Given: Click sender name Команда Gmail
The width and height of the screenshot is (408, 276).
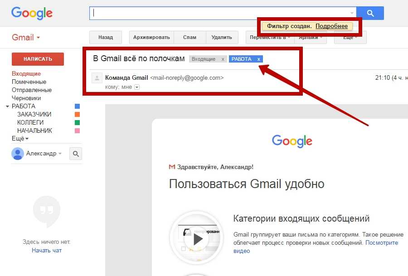Looking at the screenshot, I should (126, 77).
